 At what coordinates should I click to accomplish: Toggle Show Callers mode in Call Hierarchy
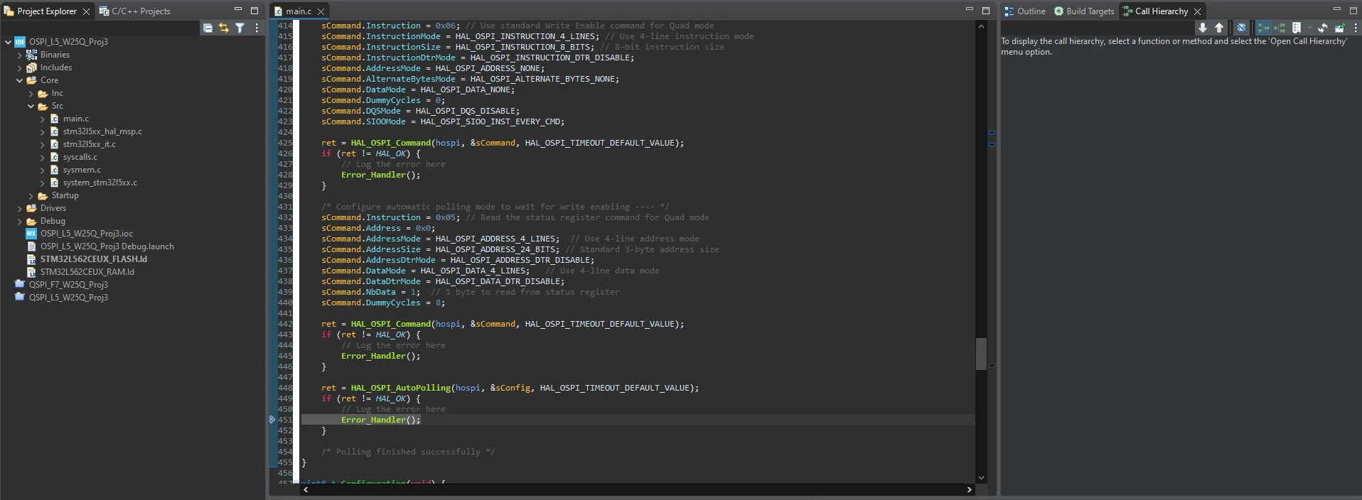[x=1263, y=28]
